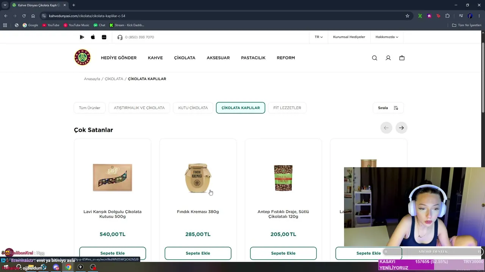Open a new browser tab
Screen dimensions: 485x272
coord(74,5)
